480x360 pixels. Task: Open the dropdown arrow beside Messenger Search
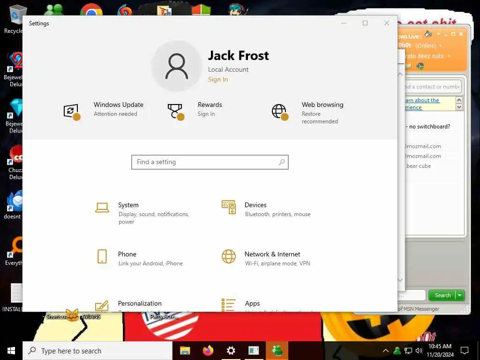(460, 295)
